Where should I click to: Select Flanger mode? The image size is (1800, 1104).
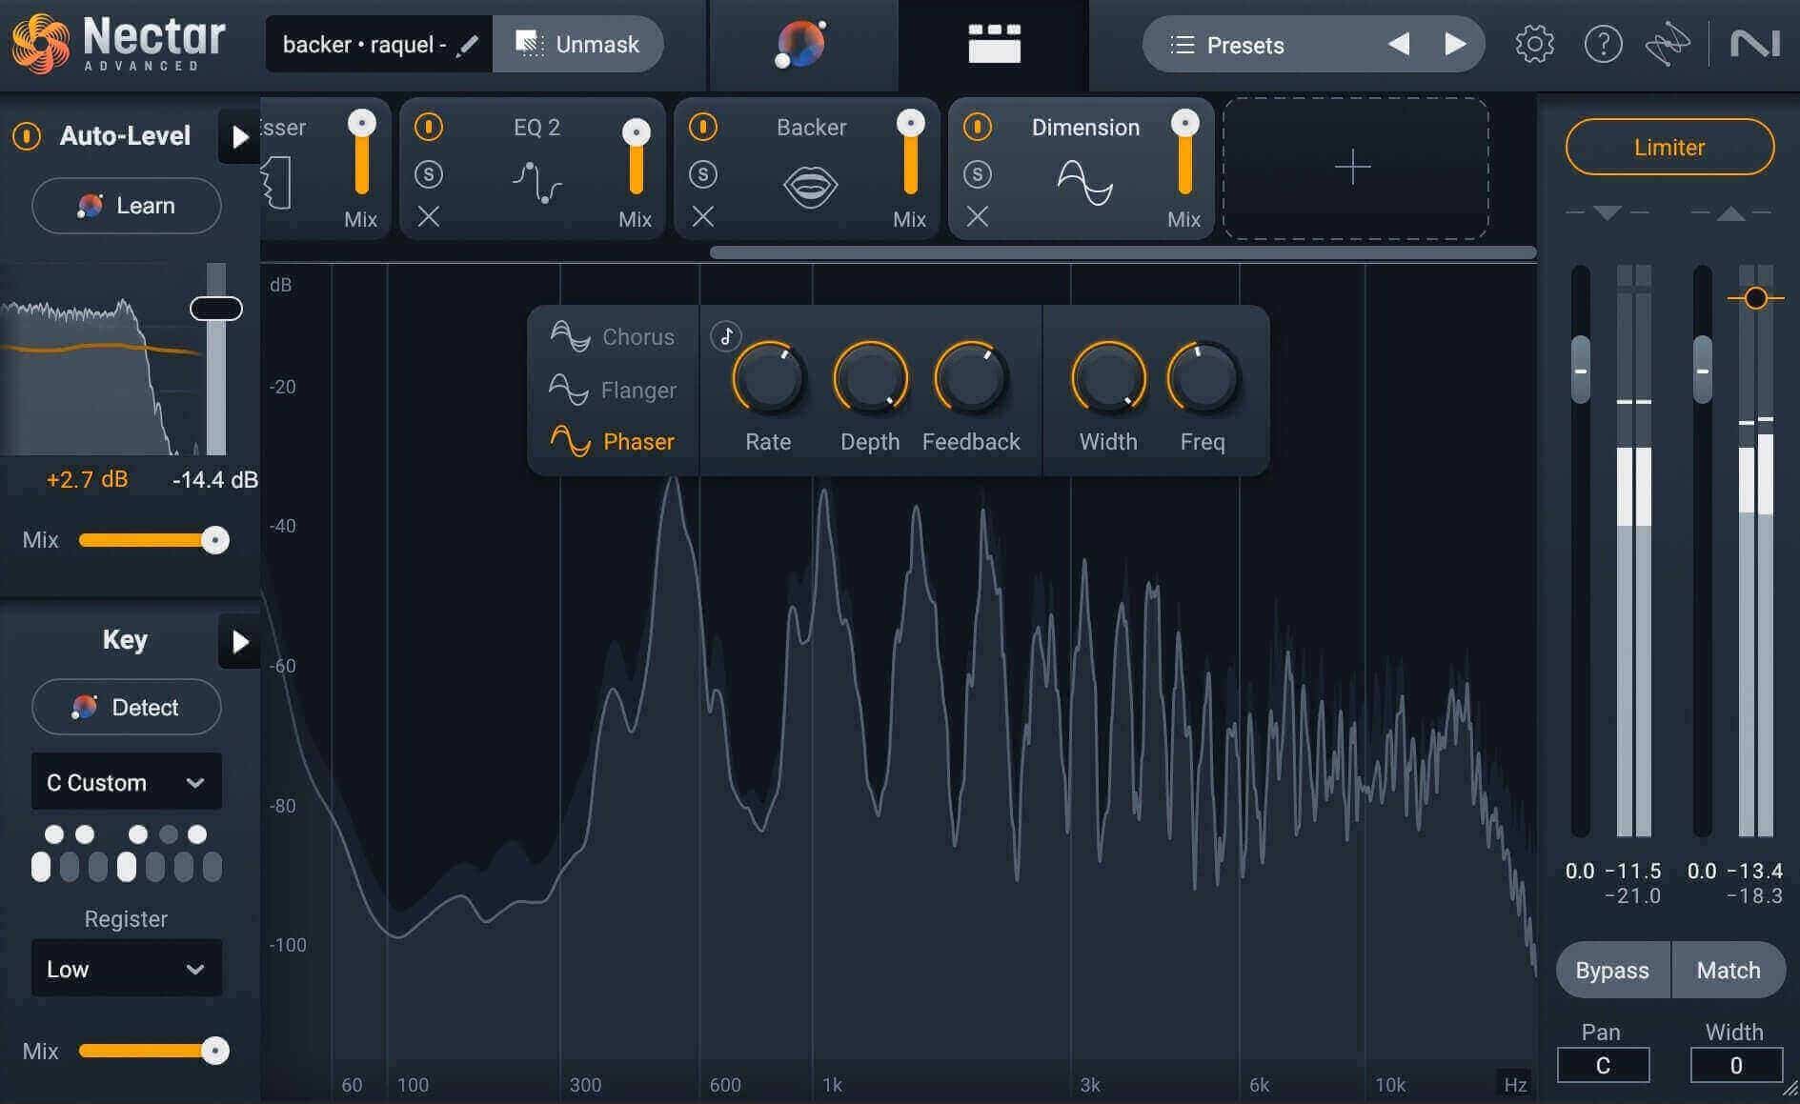pos(613,390)
